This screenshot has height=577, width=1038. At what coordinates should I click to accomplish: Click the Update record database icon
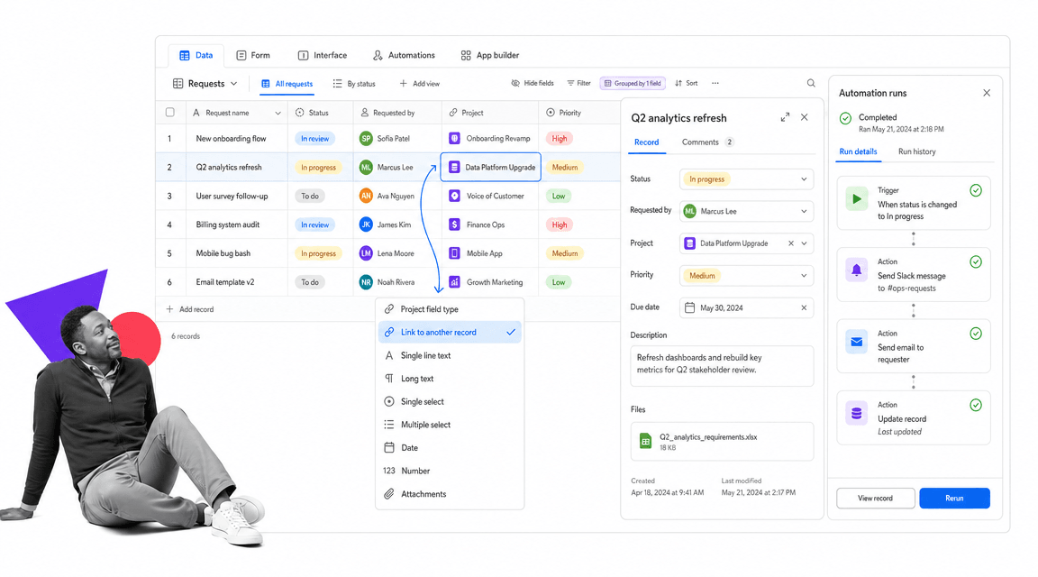point(857,414)
